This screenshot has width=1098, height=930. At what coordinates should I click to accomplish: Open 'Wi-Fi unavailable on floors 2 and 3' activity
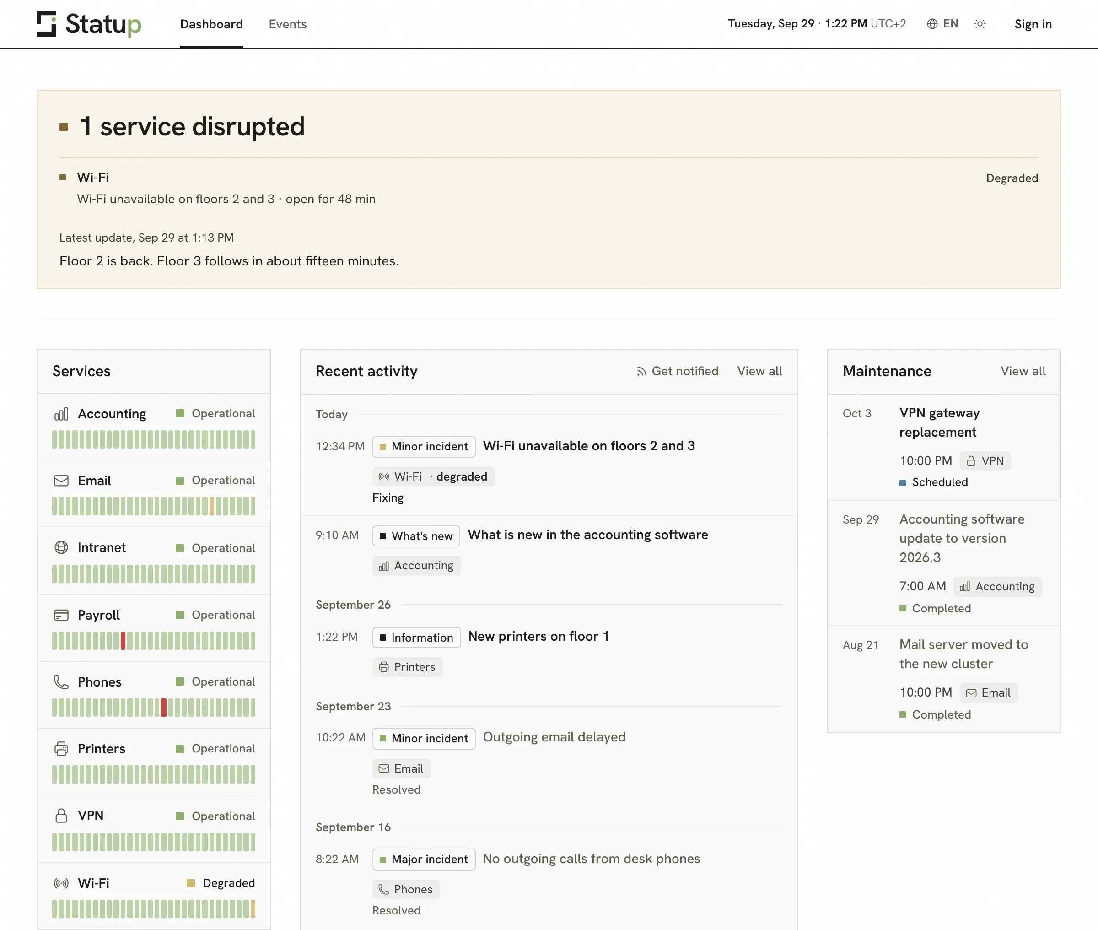[588, 446]
